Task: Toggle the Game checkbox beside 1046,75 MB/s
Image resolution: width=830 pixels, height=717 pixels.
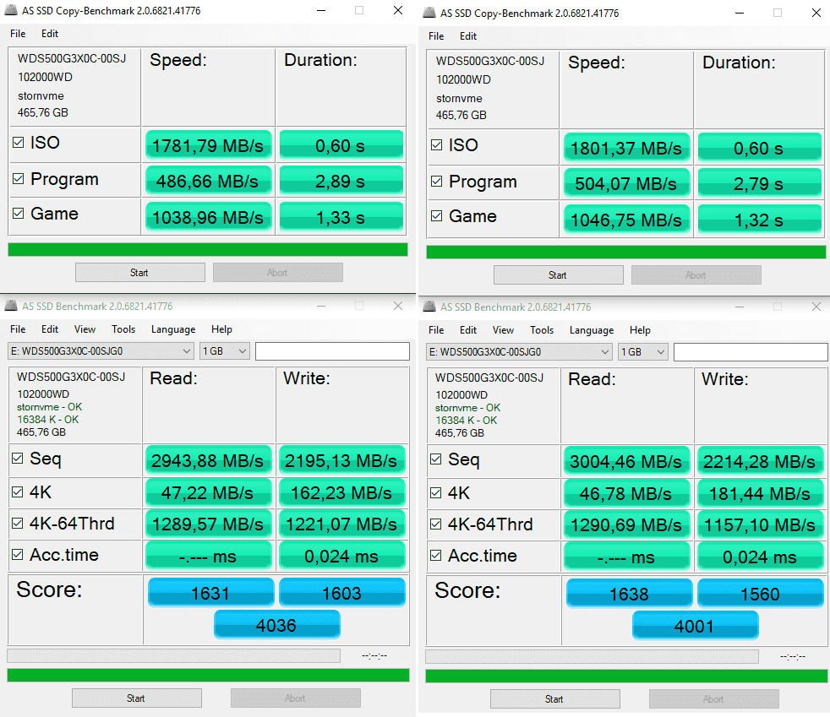Action: (x=436, y=216)
